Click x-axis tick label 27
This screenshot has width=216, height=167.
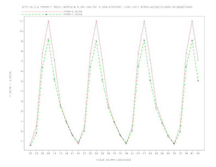coord(84,153)
